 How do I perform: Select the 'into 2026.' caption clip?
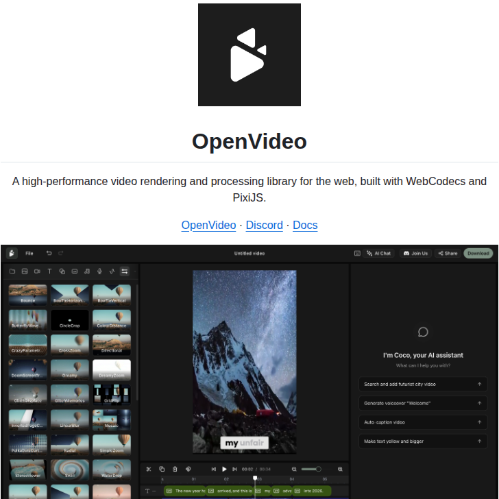pos(312,491)
